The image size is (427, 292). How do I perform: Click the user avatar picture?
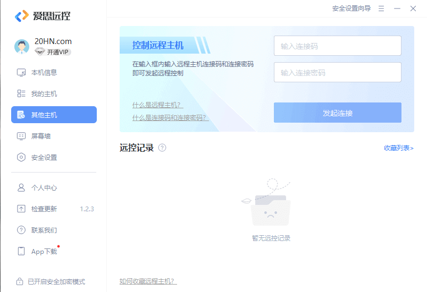22,47
